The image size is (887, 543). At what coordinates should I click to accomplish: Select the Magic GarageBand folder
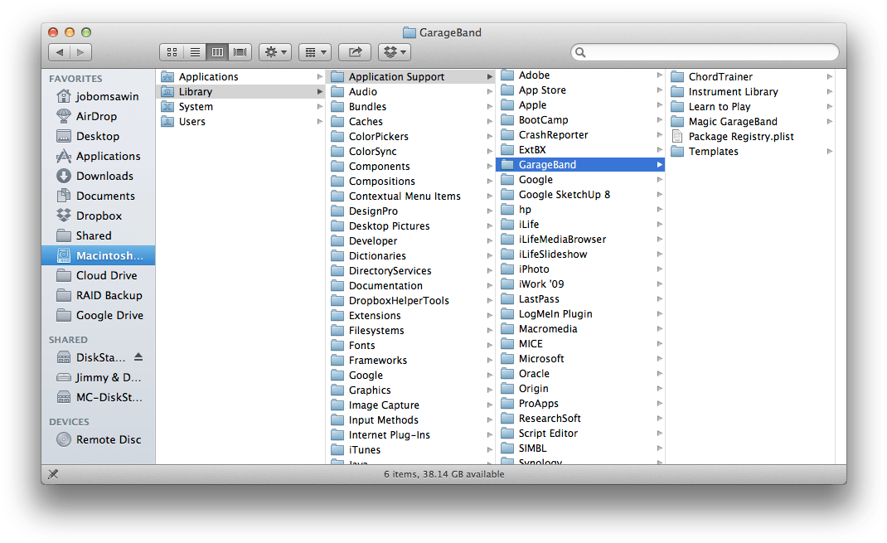coord(751,122)
